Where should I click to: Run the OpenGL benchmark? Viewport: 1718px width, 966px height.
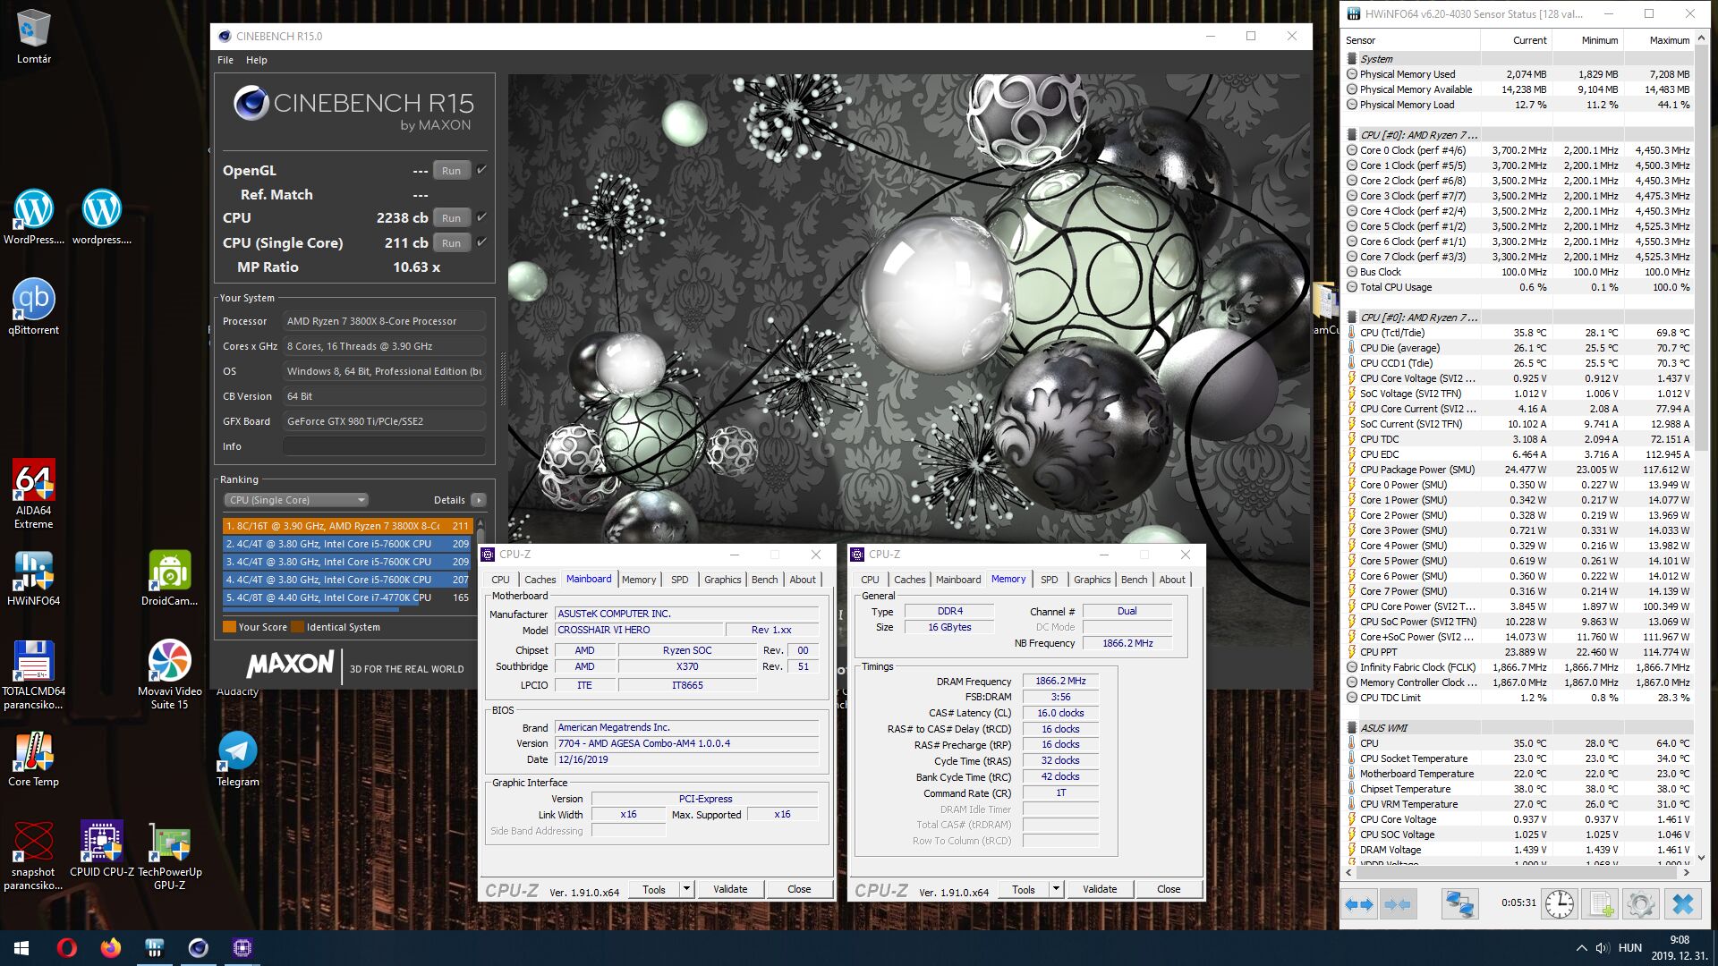pyautogui.click(x=451, y=171)
